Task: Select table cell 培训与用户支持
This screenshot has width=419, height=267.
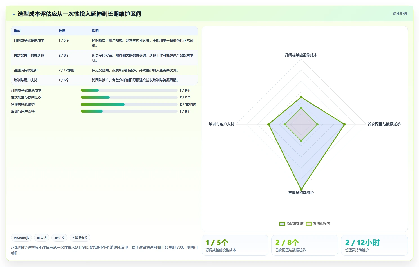Action: (x=26, y=80)
